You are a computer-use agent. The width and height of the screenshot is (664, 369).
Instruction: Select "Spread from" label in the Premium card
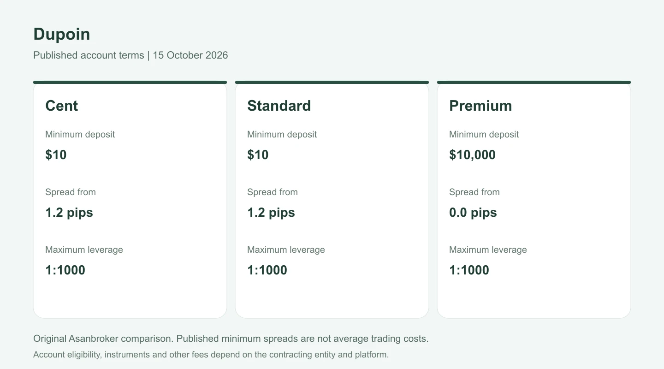(x=474, y=192)
